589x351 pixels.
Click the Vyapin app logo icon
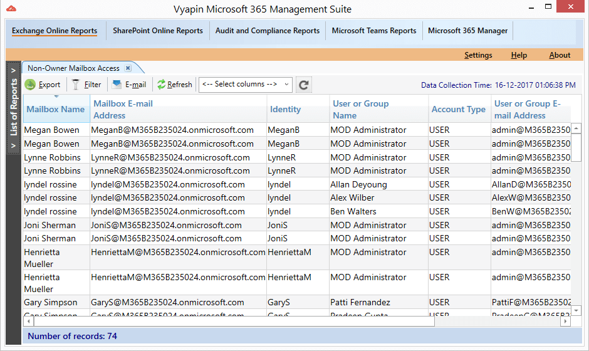point(11,8)
